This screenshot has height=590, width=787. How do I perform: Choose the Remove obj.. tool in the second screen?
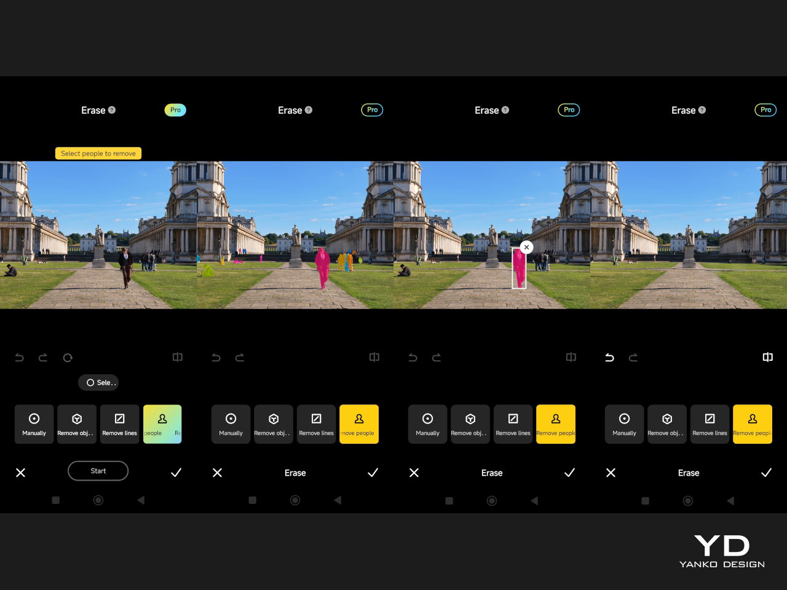(x=274, y=424)
